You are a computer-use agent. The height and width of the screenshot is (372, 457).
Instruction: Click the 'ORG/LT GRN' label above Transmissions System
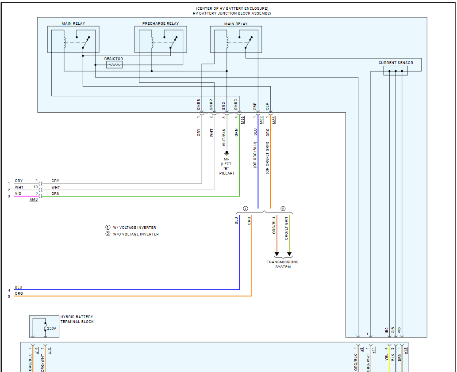pos(286,228)
